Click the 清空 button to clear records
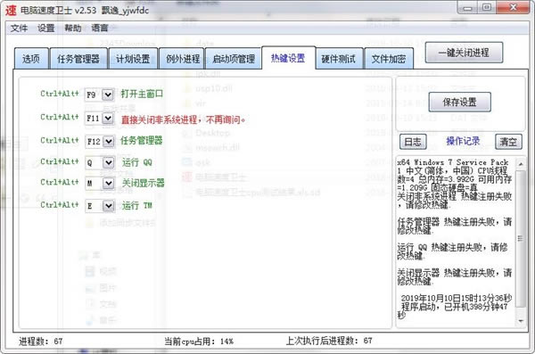The height and width of the screenshot is (354, 535). click(508, 141)
